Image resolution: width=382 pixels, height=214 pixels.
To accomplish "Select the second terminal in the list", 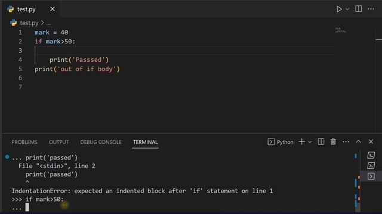I will click(371, 166).
